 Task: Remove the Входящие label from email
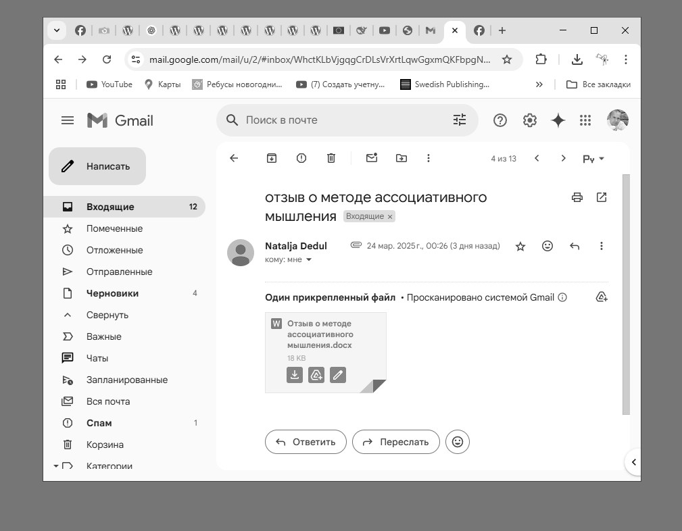(390, 217)
